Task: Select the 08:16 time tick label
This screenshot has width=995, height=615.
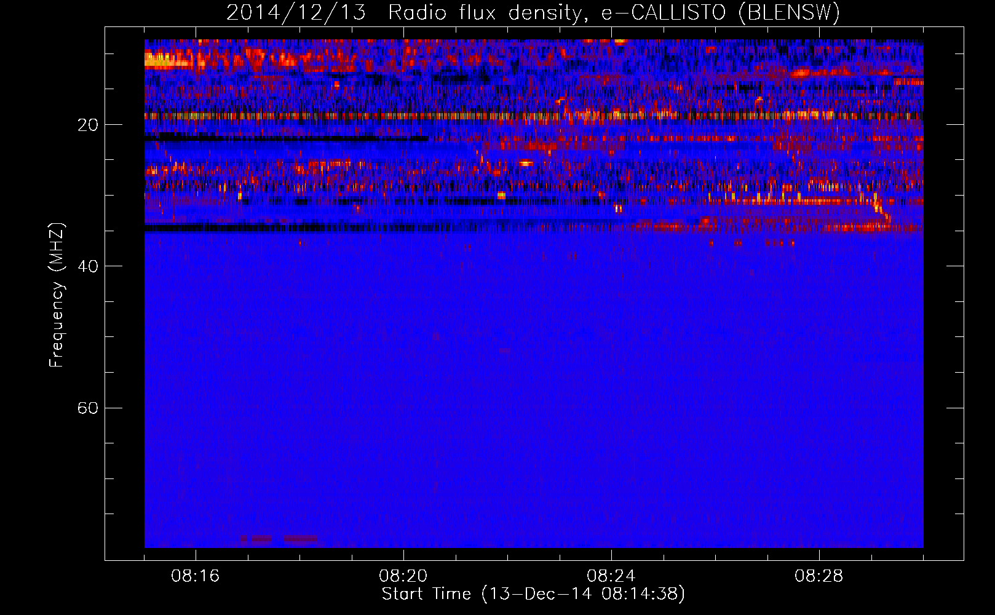Action: pyautogui.click(x=196, y=576)
